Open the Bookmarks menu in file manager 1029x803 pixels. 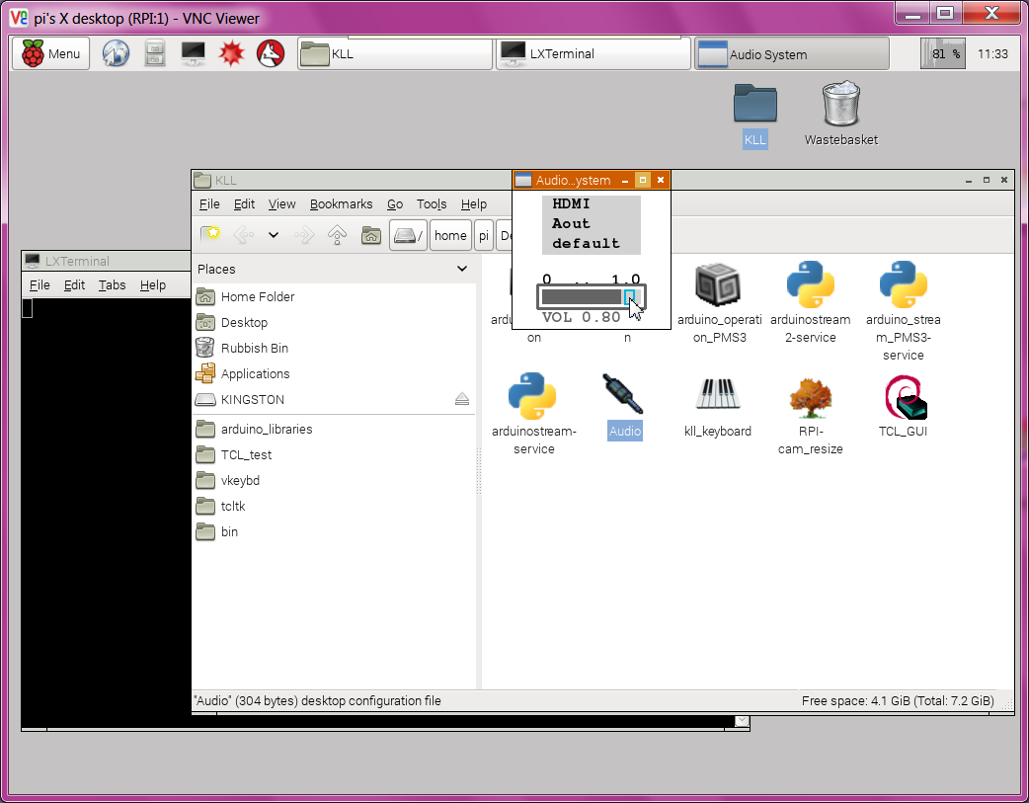point(341,204)
